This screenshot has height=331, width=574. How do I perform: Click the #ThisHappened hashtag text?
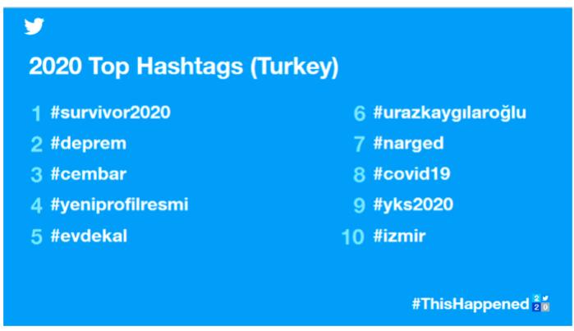(471, 304)
